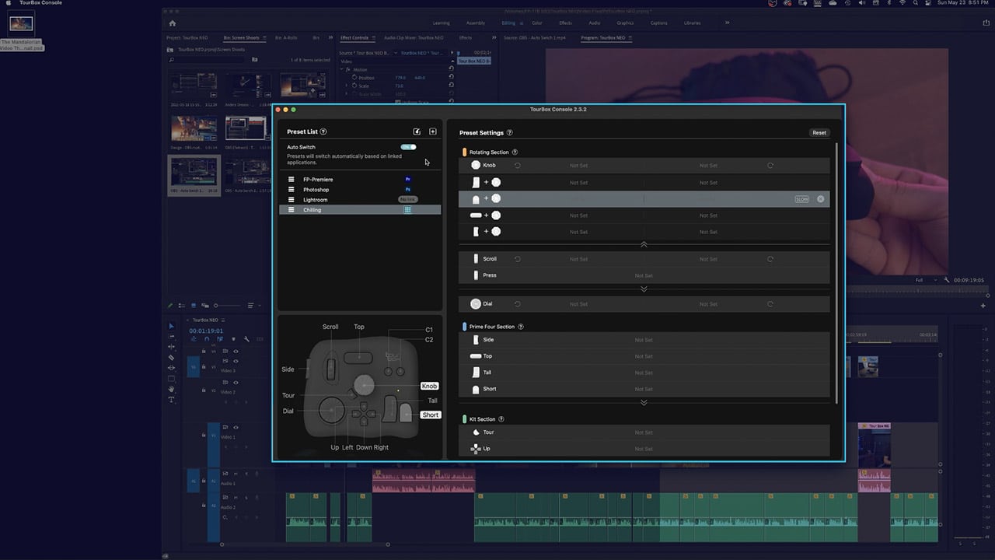
Task: Click the import preset icon in Preset List
Action: coord(417,132)
